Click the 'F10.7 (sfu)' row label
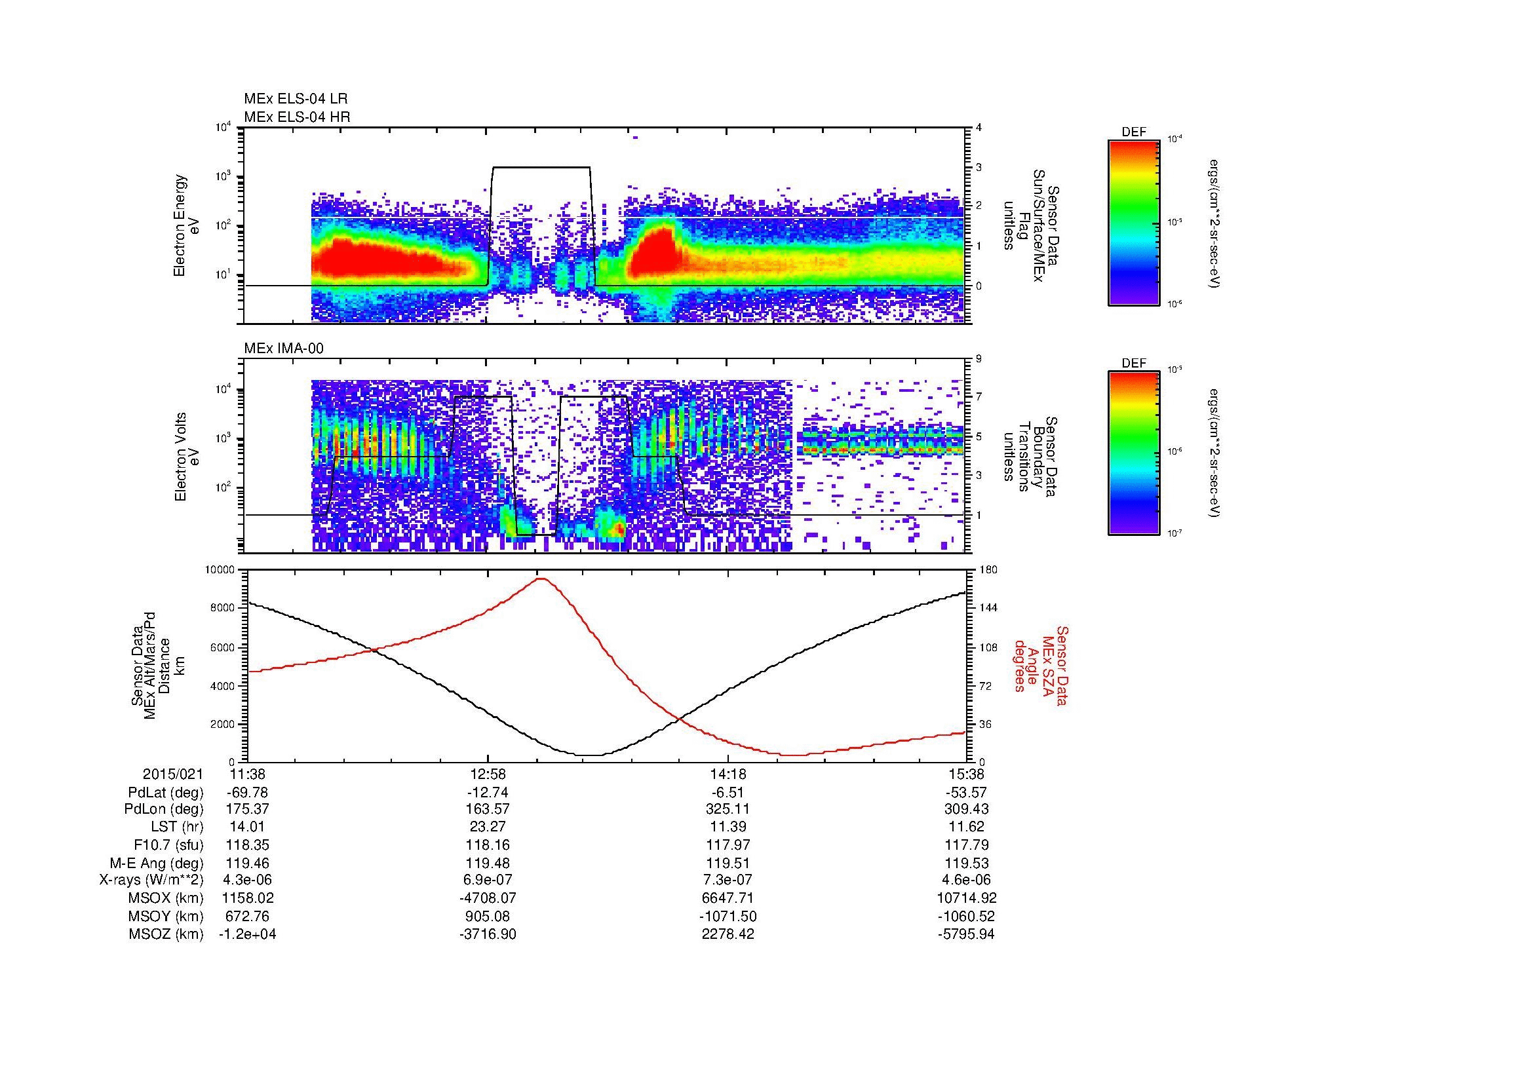This screenshot has height=1083, width=1533. pyautogui.click(x=168, y=845)
